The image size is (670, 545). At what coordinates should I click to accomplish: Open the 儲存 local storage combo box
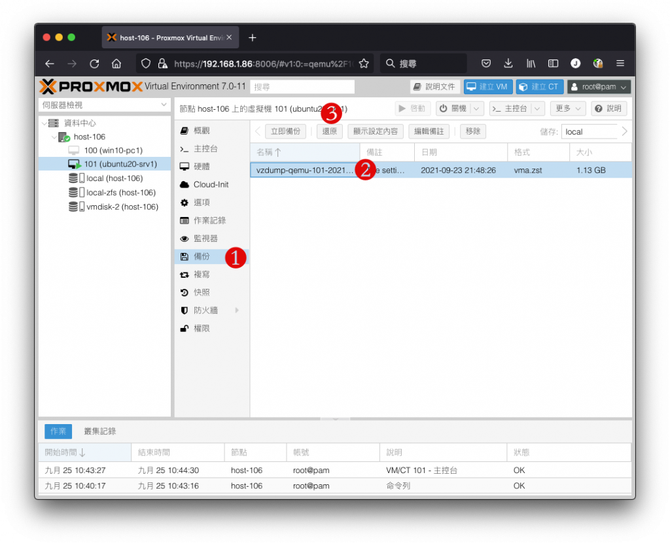[590, 132]
